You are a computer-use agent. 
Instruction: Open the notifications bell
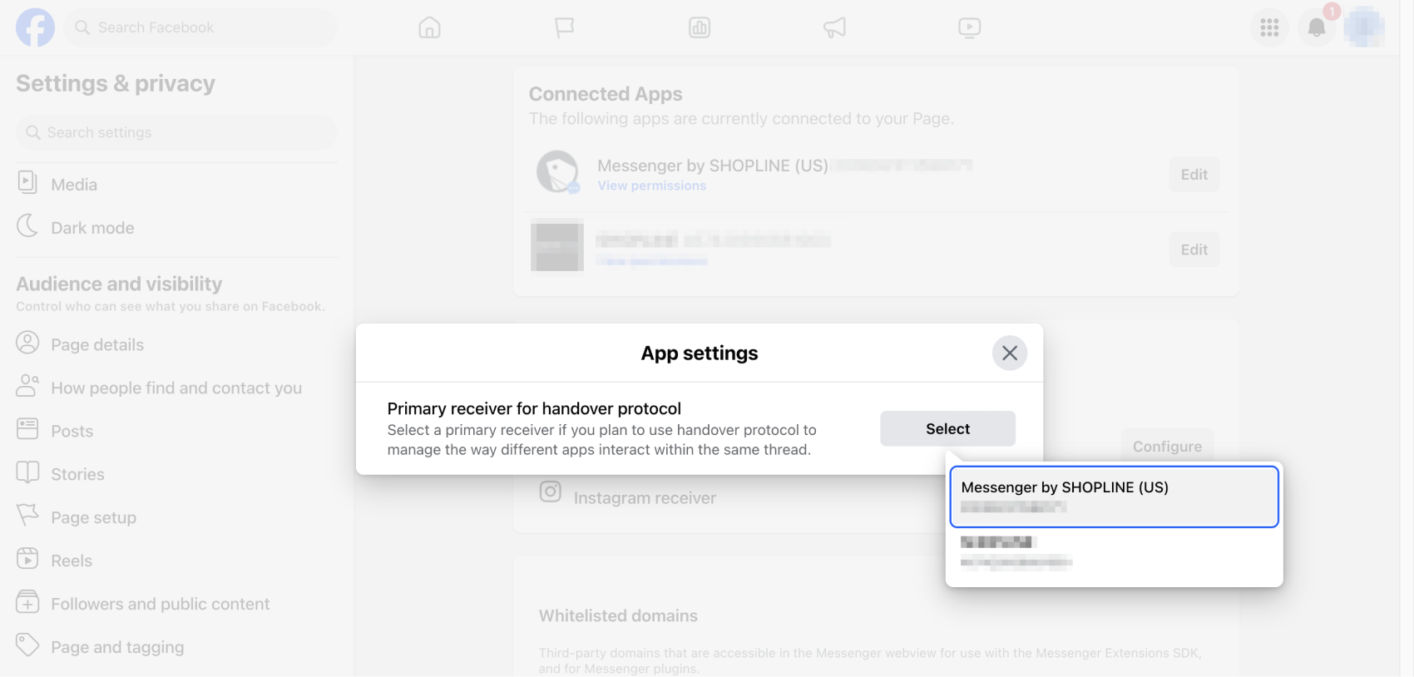coord(1317,27)
